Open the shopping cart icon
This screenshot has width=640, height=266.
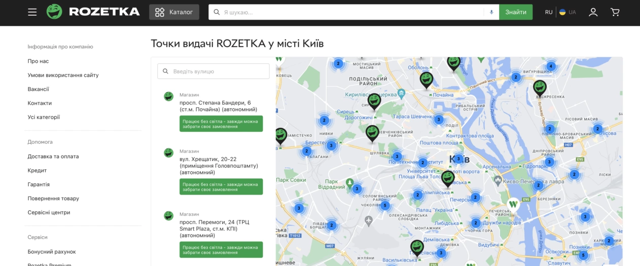tap(615, 12)
